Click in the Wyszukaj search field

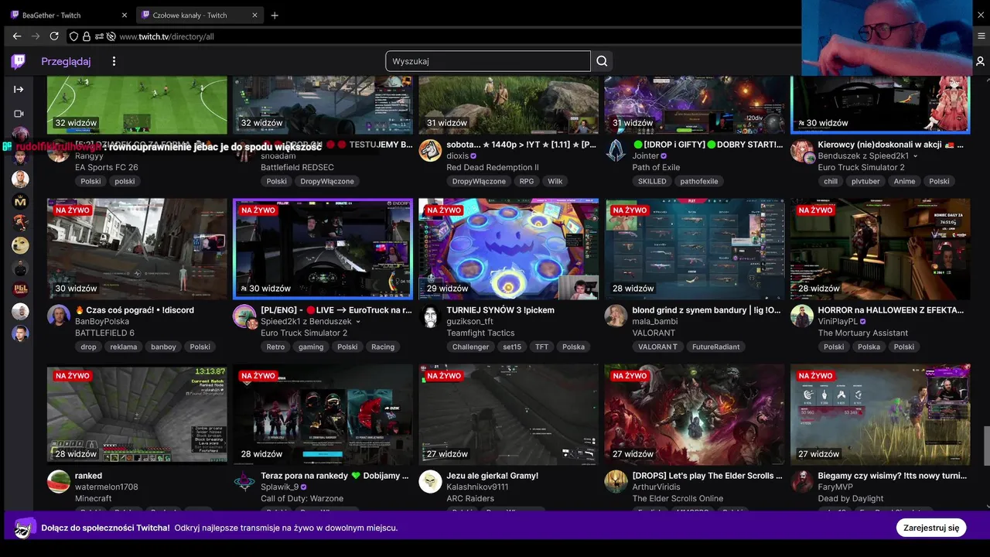click(488, 61)
